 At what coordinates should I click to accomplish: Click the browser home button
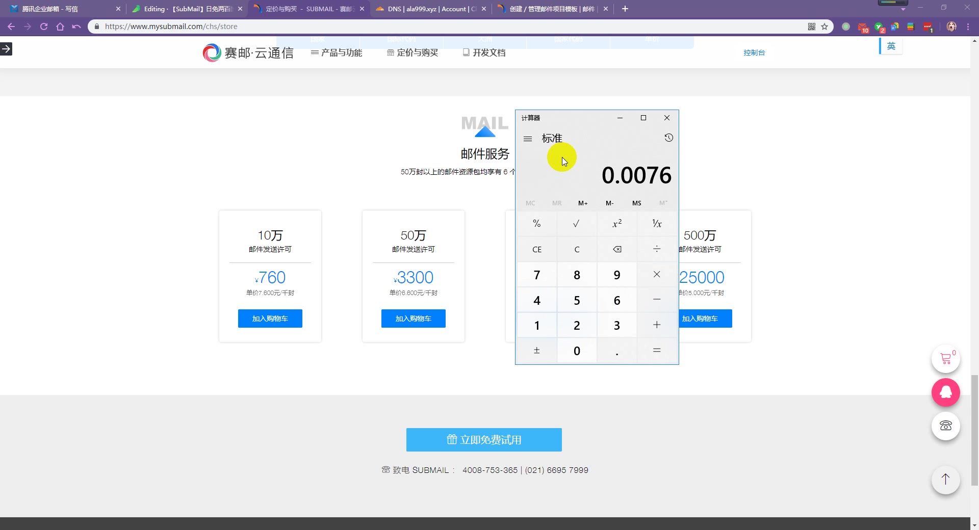[x=60, y=26]
